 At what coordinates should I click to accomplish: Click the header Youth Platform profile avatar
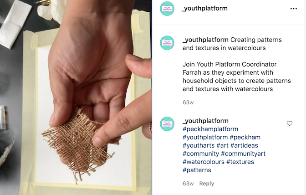tap(167, 9)
